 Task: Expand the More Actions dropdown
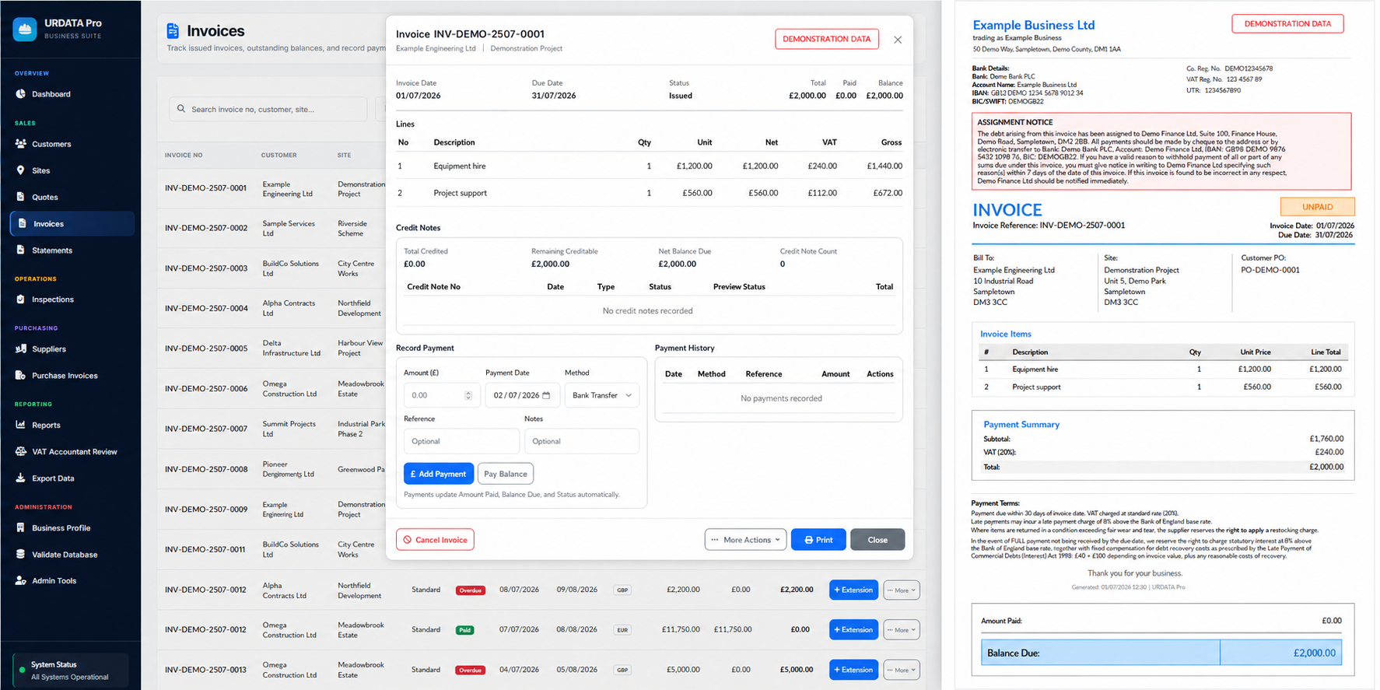745,540
